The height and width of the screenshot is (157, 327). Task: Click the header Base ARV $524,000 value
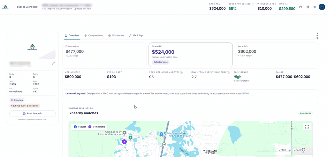tap(217, 9)
